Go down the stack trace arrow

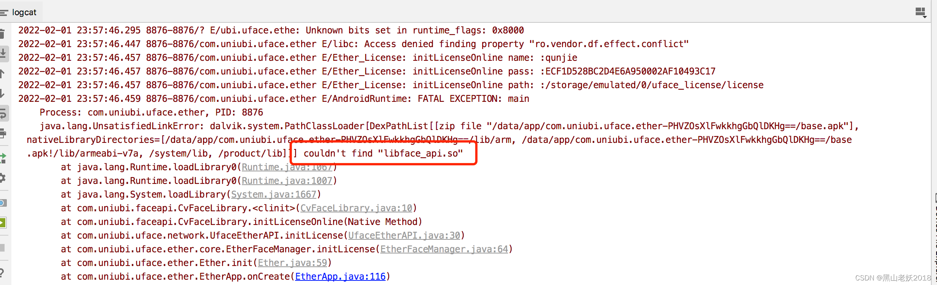[2, 93]
